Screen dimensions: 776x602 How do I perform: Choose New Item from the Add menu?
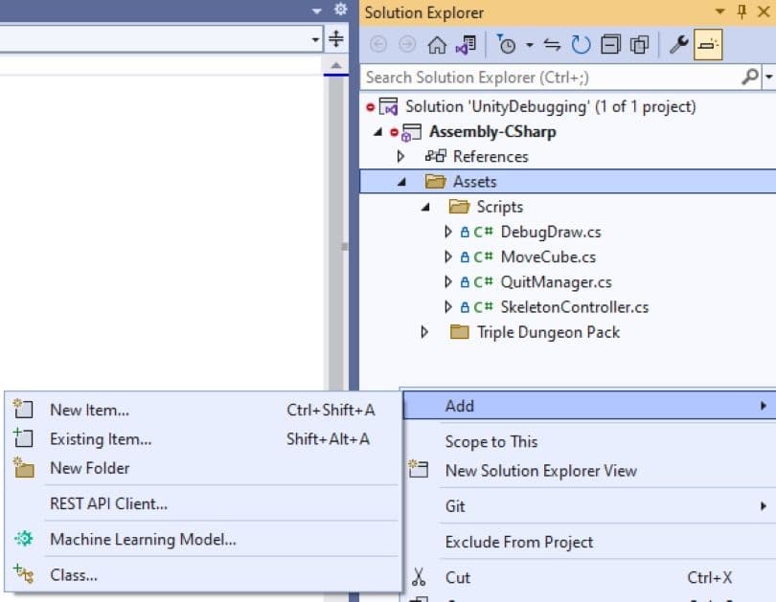tap(88, 409)
